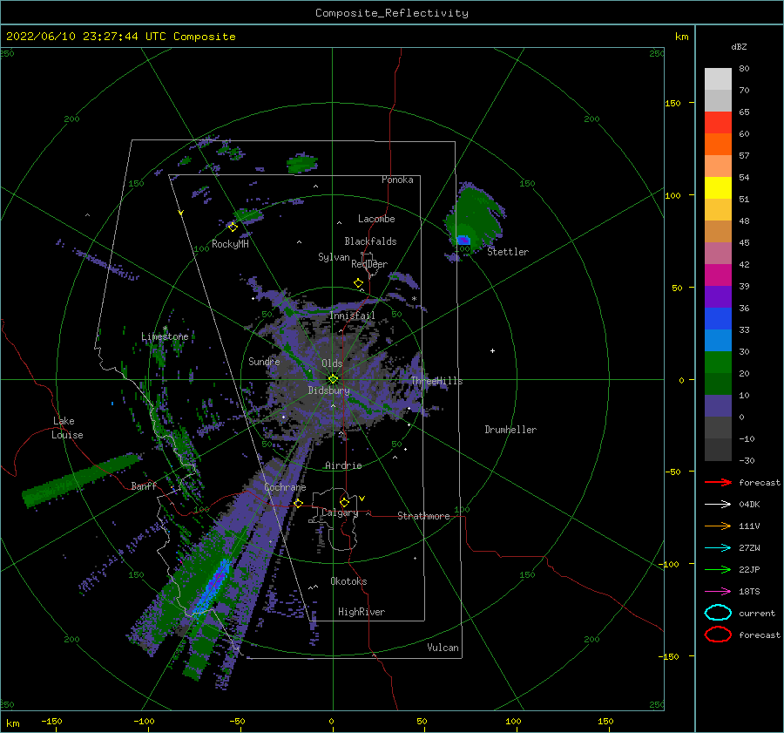
Task: Select the bright green 20-30 dBZ swatch
Action: (718, 363)
